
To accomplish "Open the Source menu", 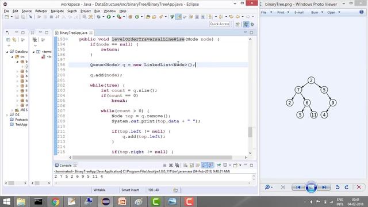I will pyautogui.click(x=26, y=11).
